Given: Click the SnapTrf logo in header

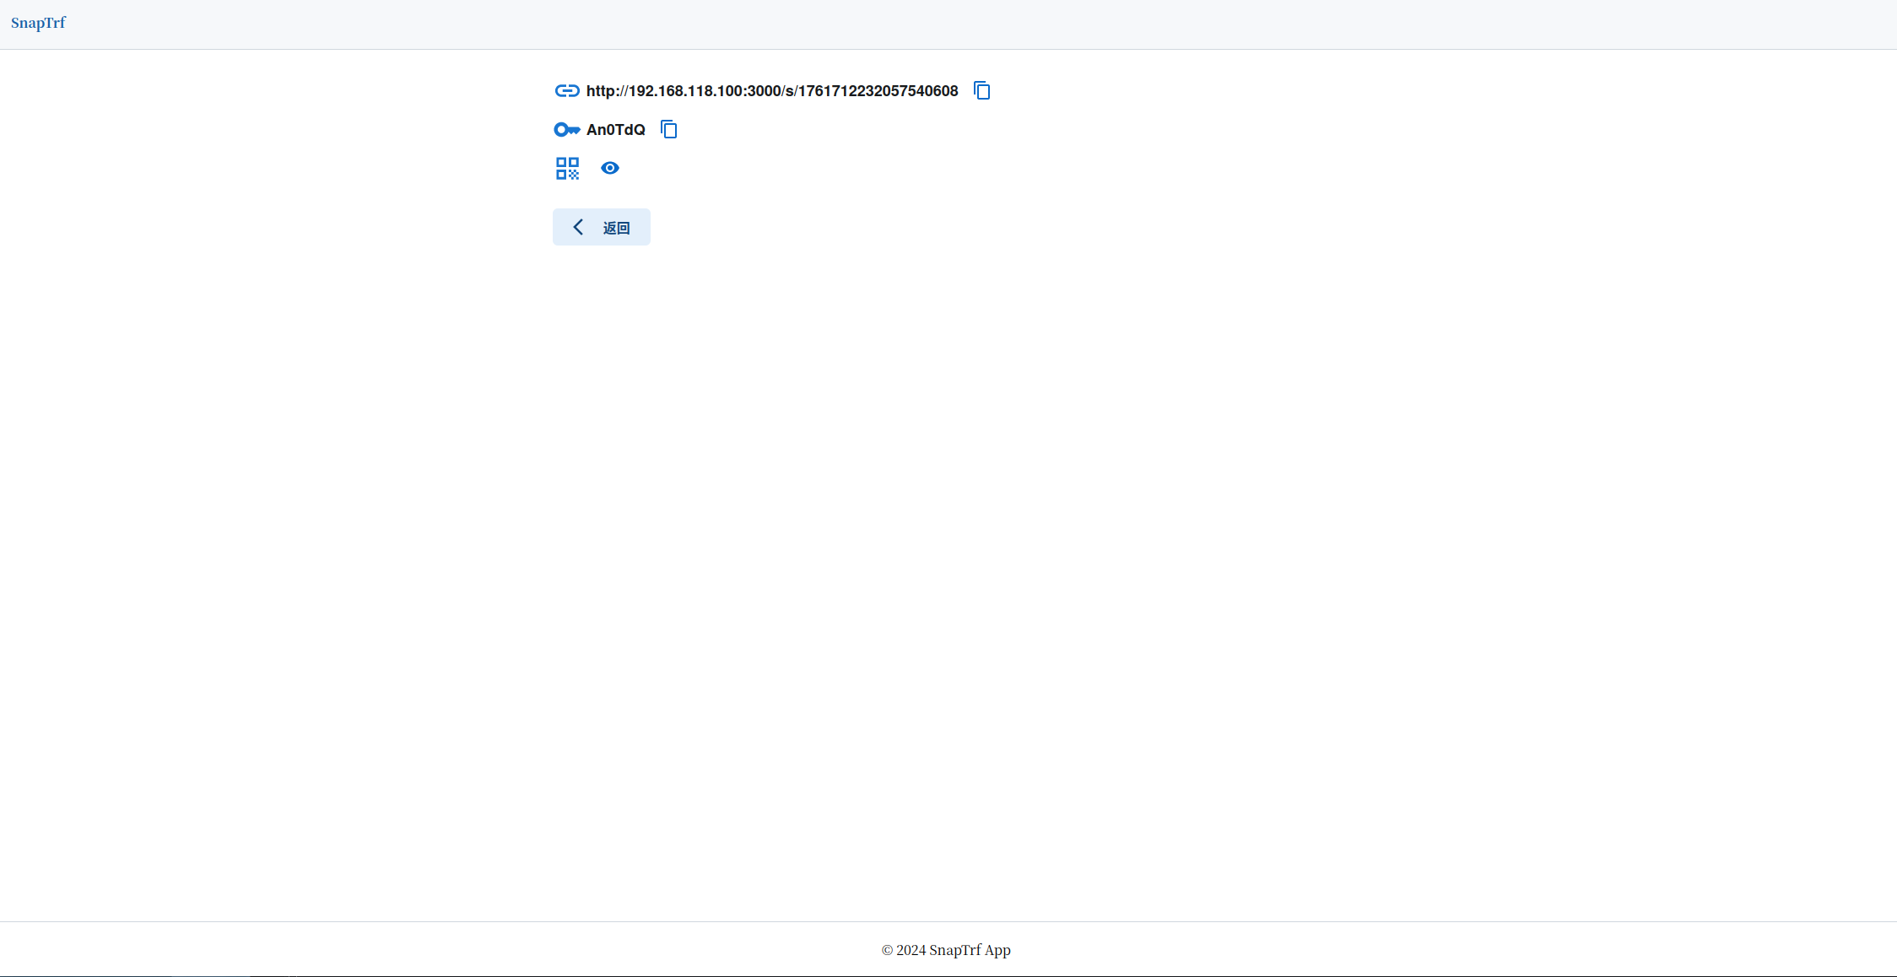Looking at the screenshot, I should click(x=38, y=23).
